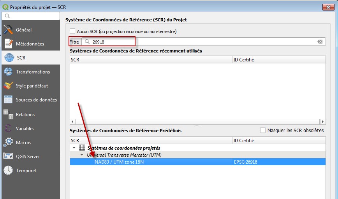Open the Transformations globe icon
338x199 pixels.
(8, 72)
